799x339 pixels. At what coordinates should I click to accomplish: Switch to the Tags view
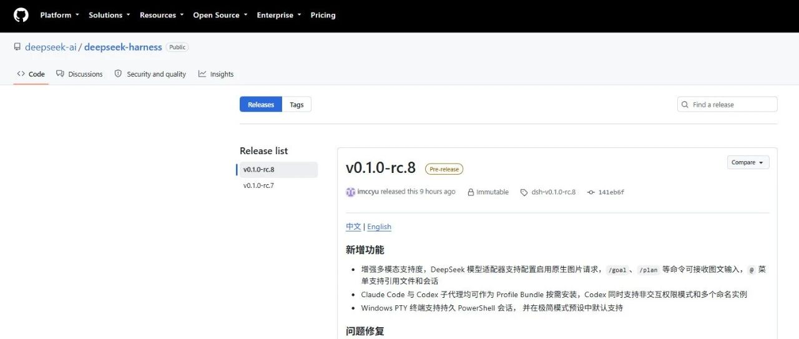tap(297, 104)
